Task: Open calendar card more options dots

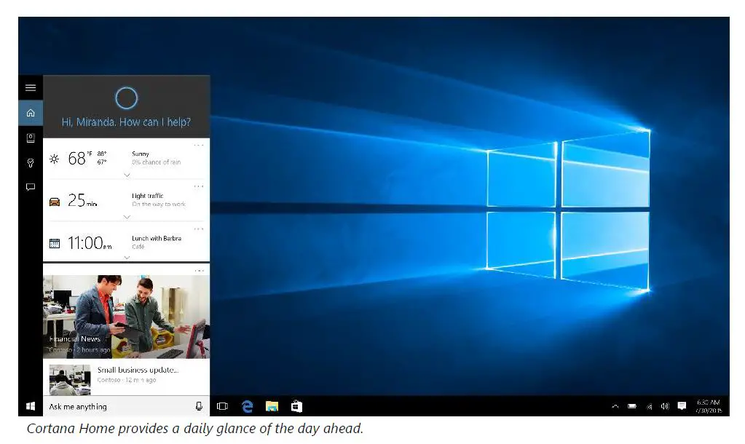Action: click(x=199, y=229)
